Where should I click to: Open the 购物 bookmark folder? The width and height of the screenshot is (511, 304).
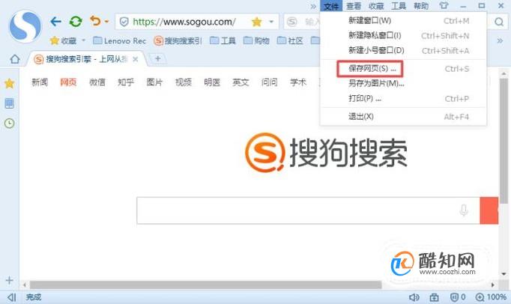tap(256, 40)
